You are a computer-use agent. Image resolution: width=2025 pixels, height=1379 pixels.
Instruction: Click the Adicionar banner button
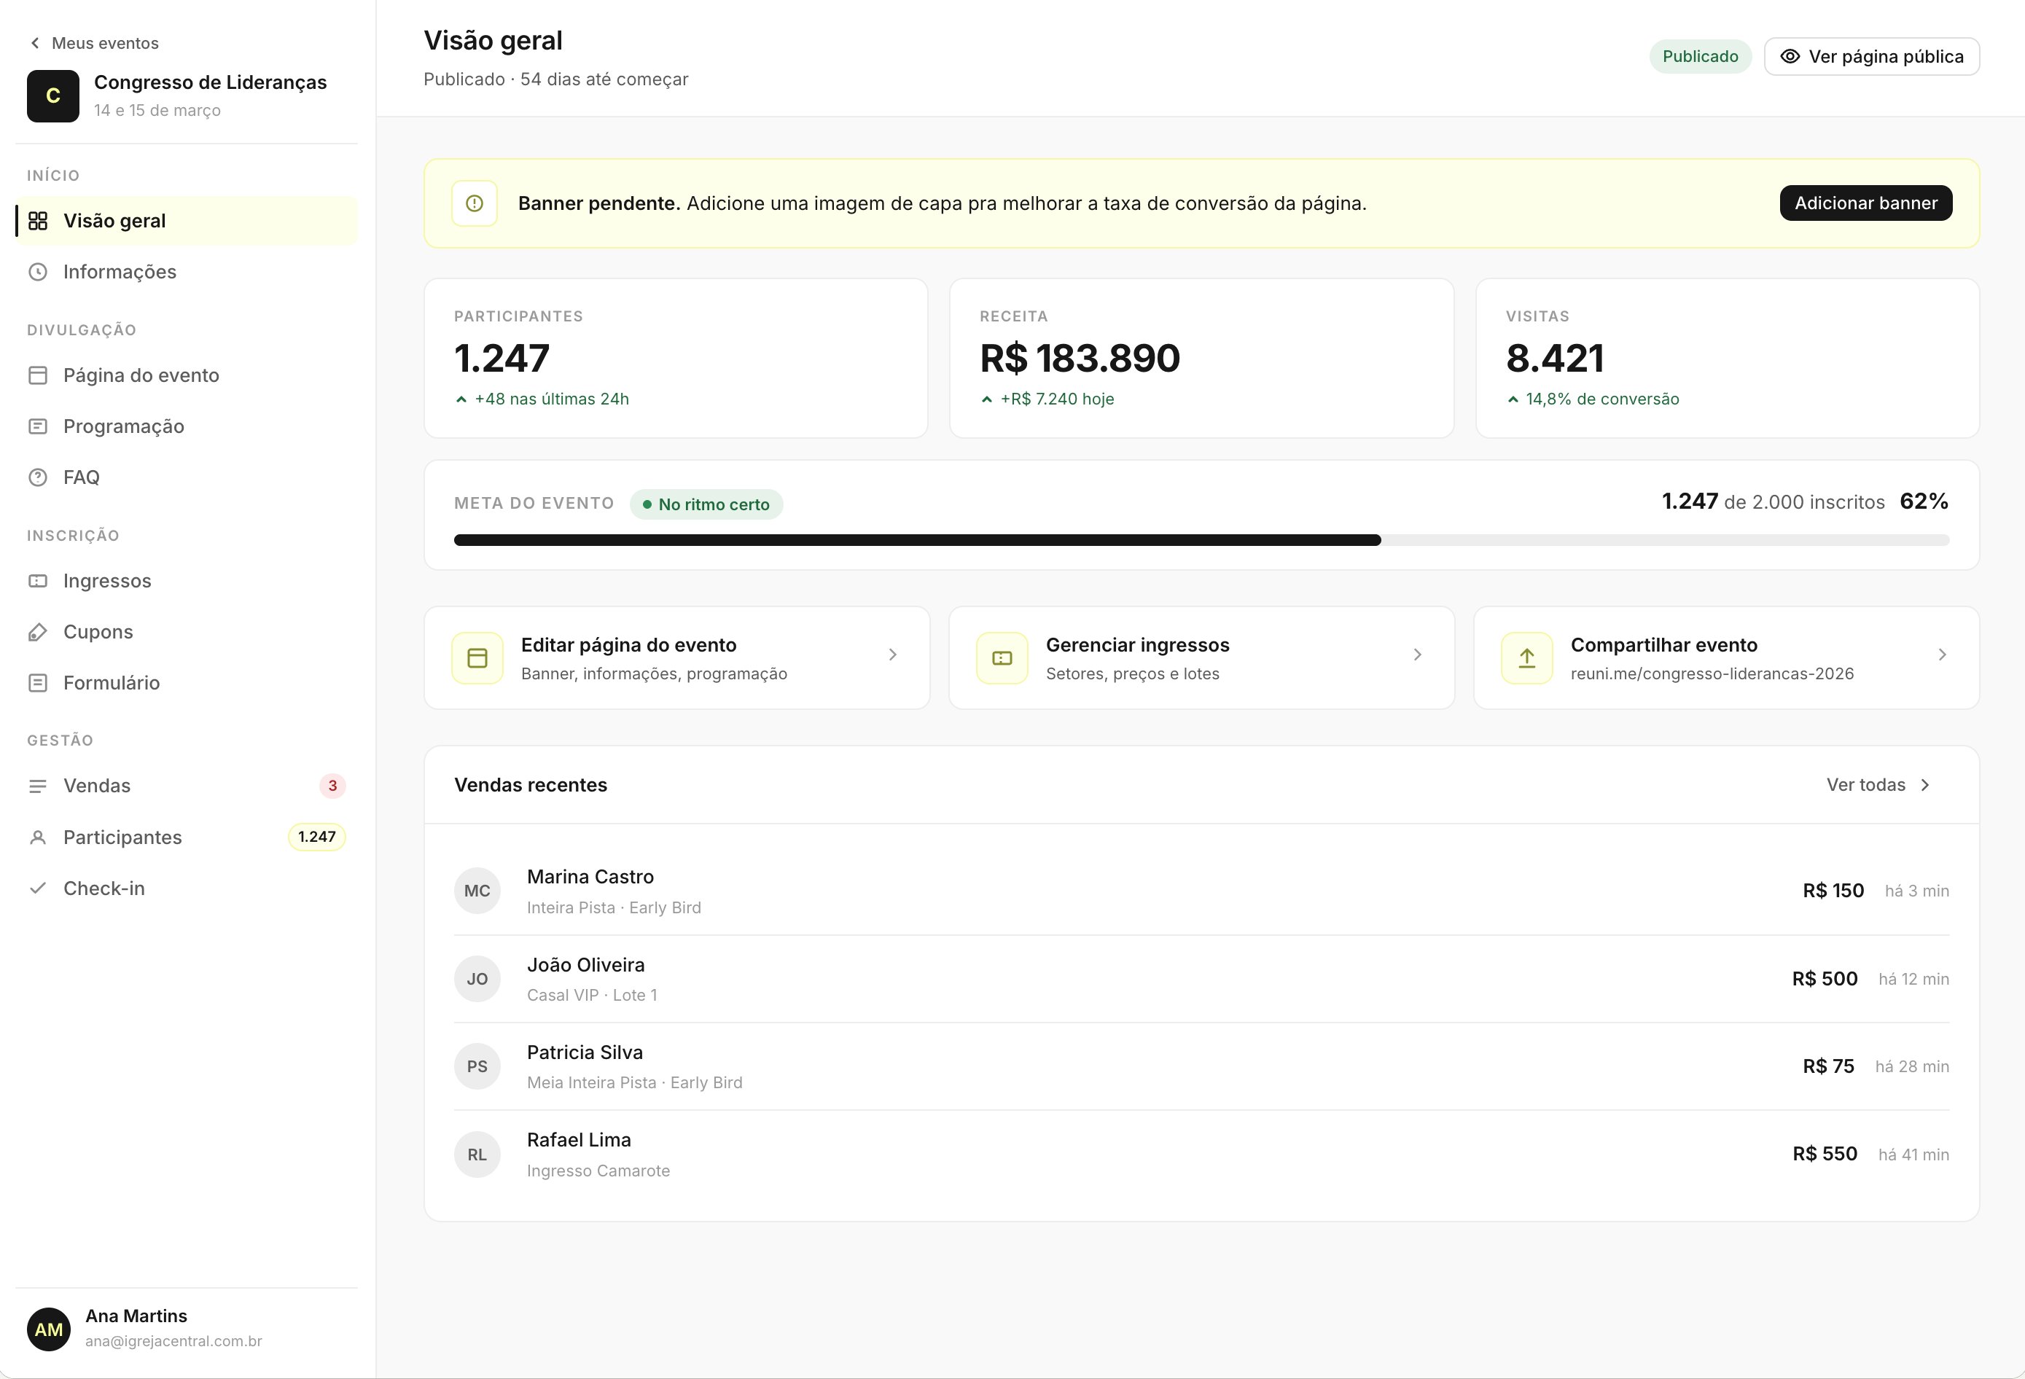(x=1865, y=203)
